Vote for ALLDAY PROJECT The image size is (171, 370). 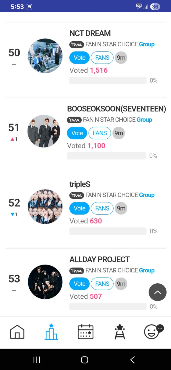tap(79, 284)
